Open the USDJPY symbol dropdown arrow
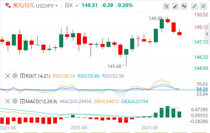This screenshot has width=210, height=133. click(x=57, y=6)
